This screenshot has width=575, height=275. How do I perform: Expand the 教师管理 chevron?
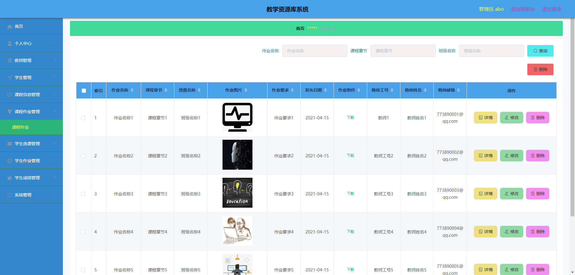55,60
